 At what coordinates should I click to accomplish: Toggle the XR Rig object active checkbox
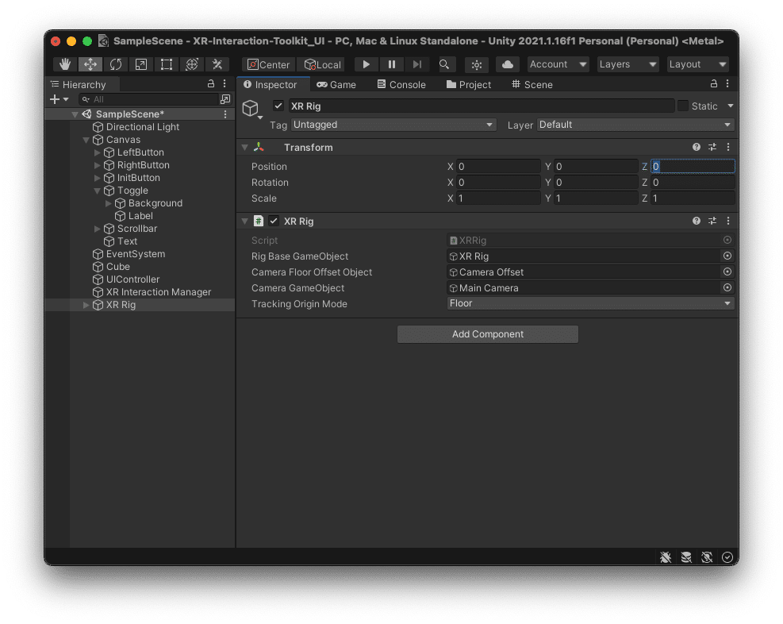click(278, 106)
